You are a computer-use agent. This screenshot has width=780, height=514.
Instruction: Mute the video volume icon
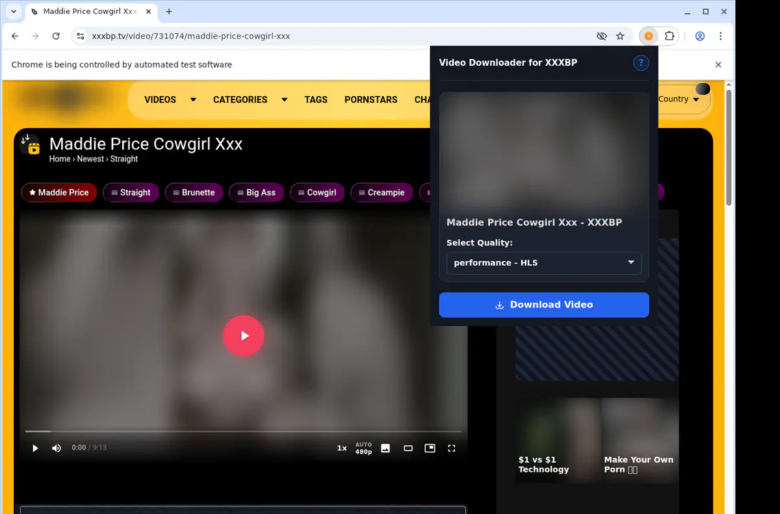click(x=57, y=448)
